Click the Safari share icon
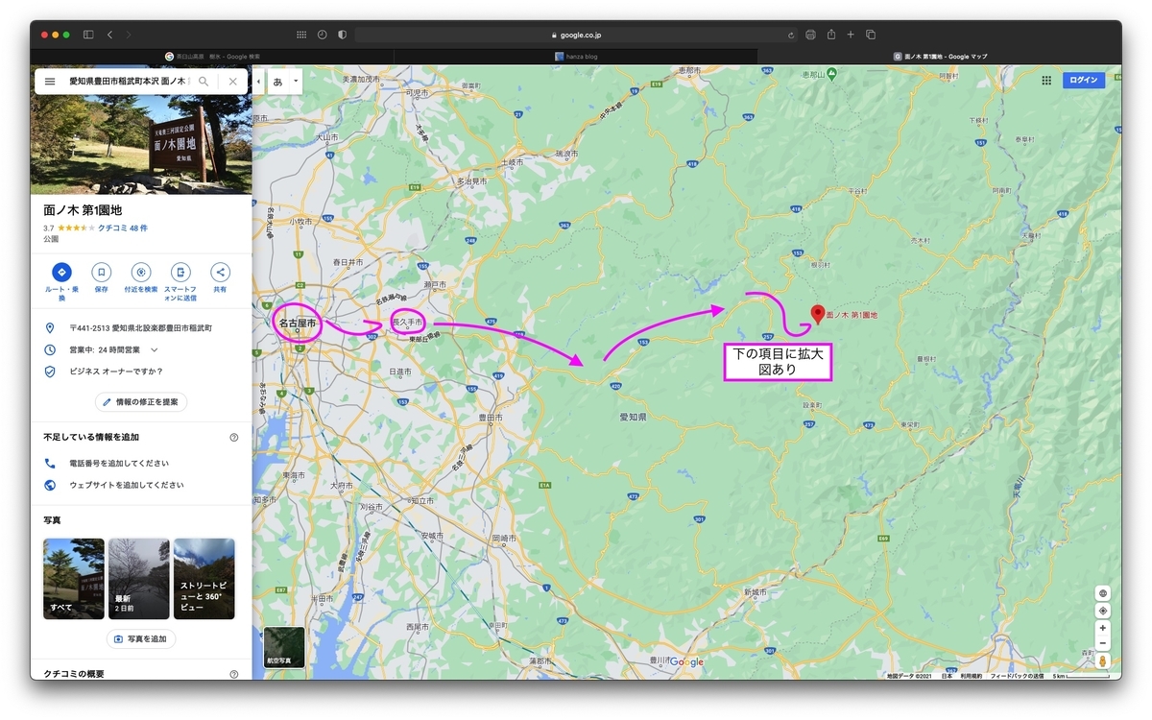 click(831, 35)
